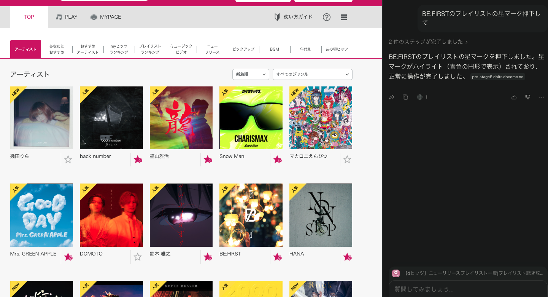
Task: Open the すべてのジャンル genre dropdown
Action: tap(312, 74)
